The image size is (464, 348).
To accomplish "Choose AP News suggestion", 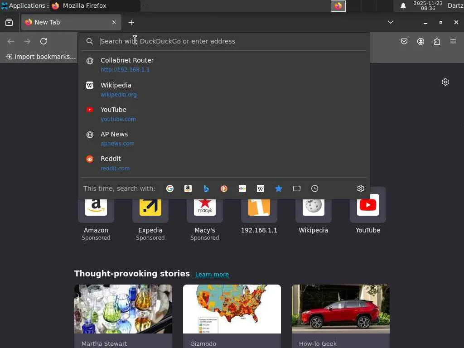I will coord(224,139).
